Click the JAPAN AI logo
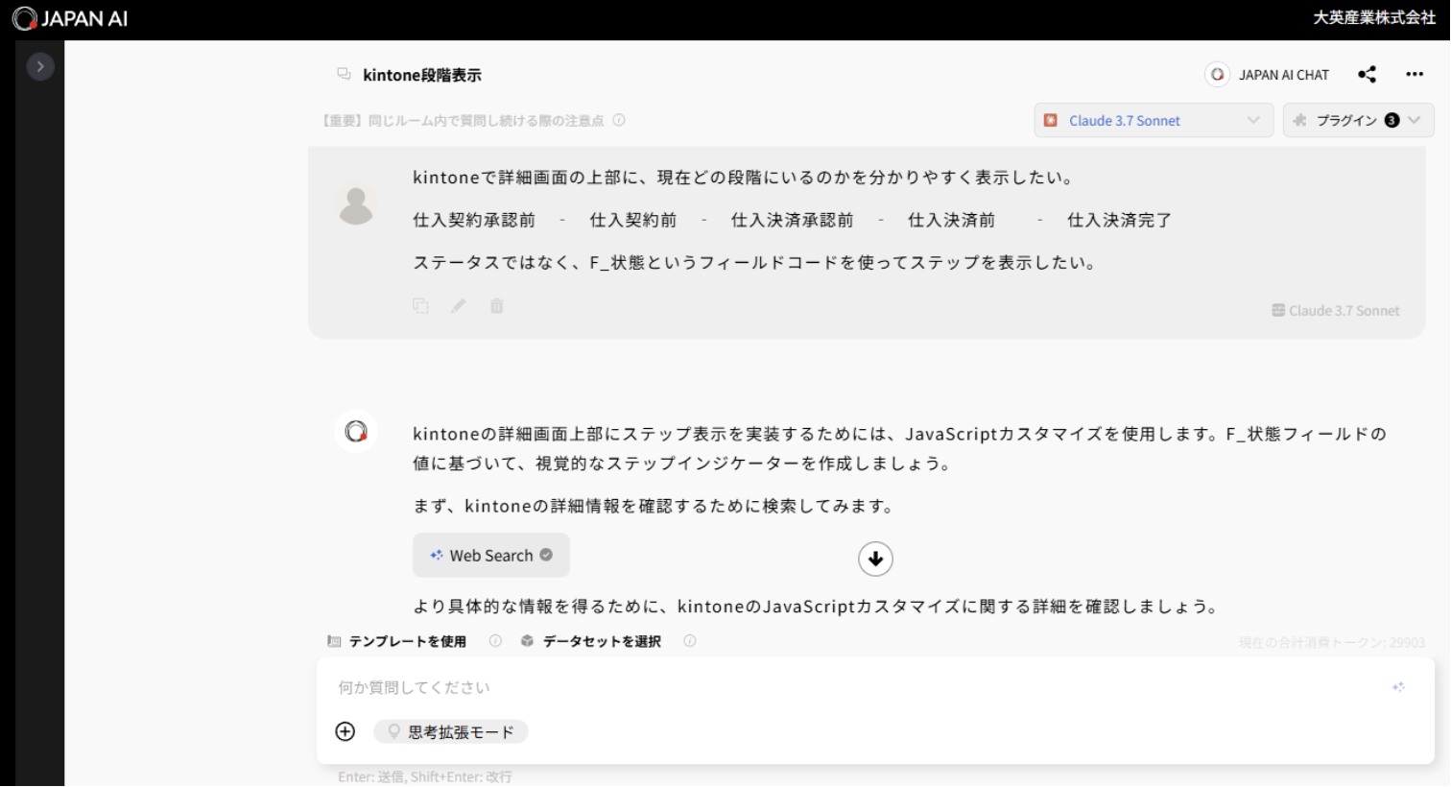The image size is (1451, 787). coord(69,18)
